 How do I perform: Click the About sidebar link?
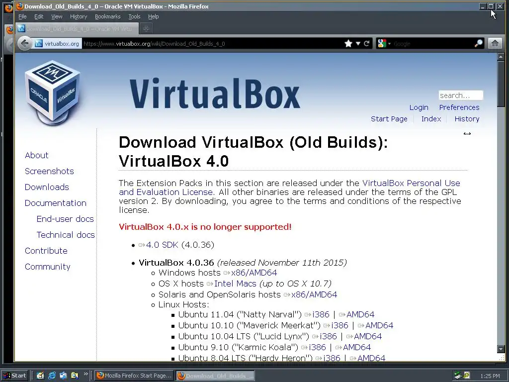click(x=37, y=155)
